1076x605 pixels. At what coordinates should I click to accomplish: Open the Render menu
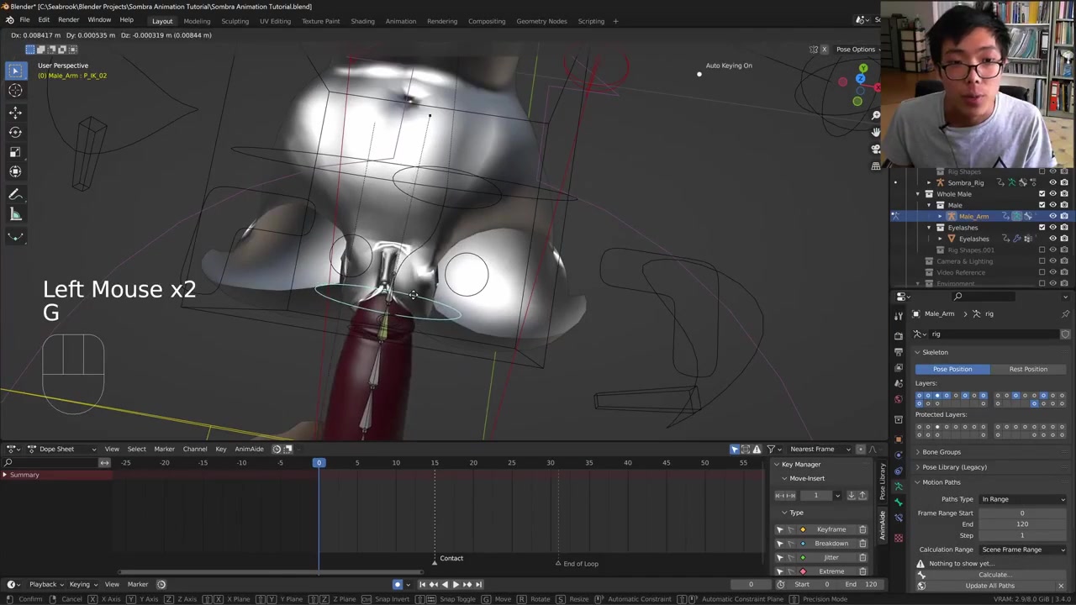68,20
